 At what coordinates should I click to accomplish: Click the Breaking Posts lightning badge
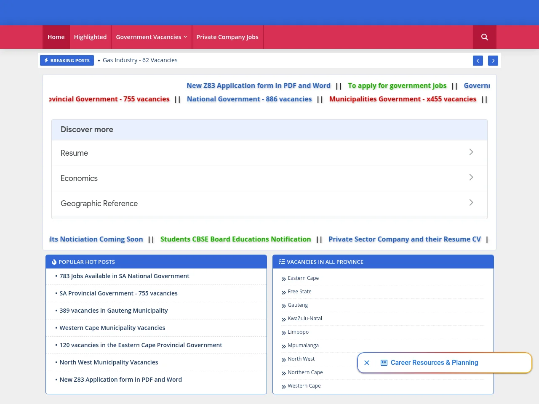(x=67, y=61)
